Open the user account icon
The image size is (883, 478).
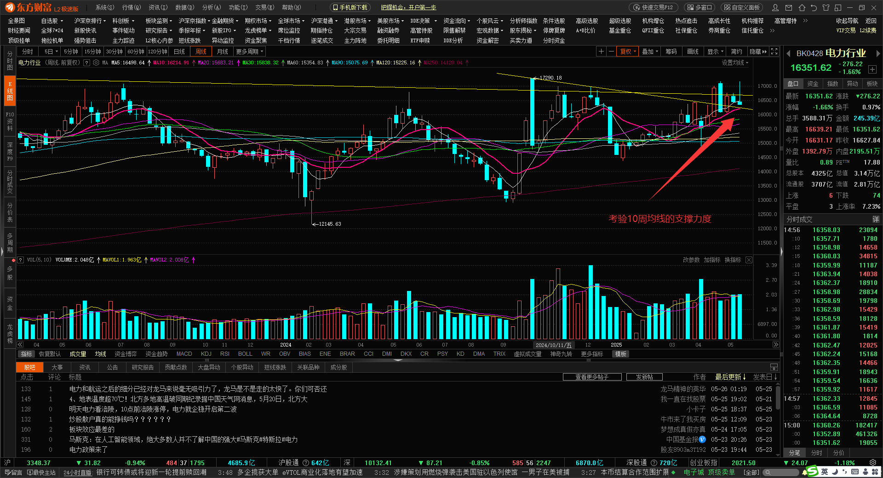[x=775, y=8]
